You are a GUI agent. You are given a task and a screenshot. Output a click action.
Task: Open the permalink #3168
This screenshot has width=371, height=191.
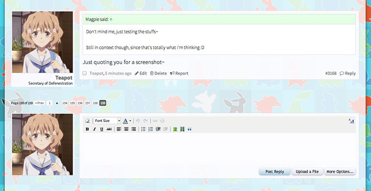click(331, 74)
